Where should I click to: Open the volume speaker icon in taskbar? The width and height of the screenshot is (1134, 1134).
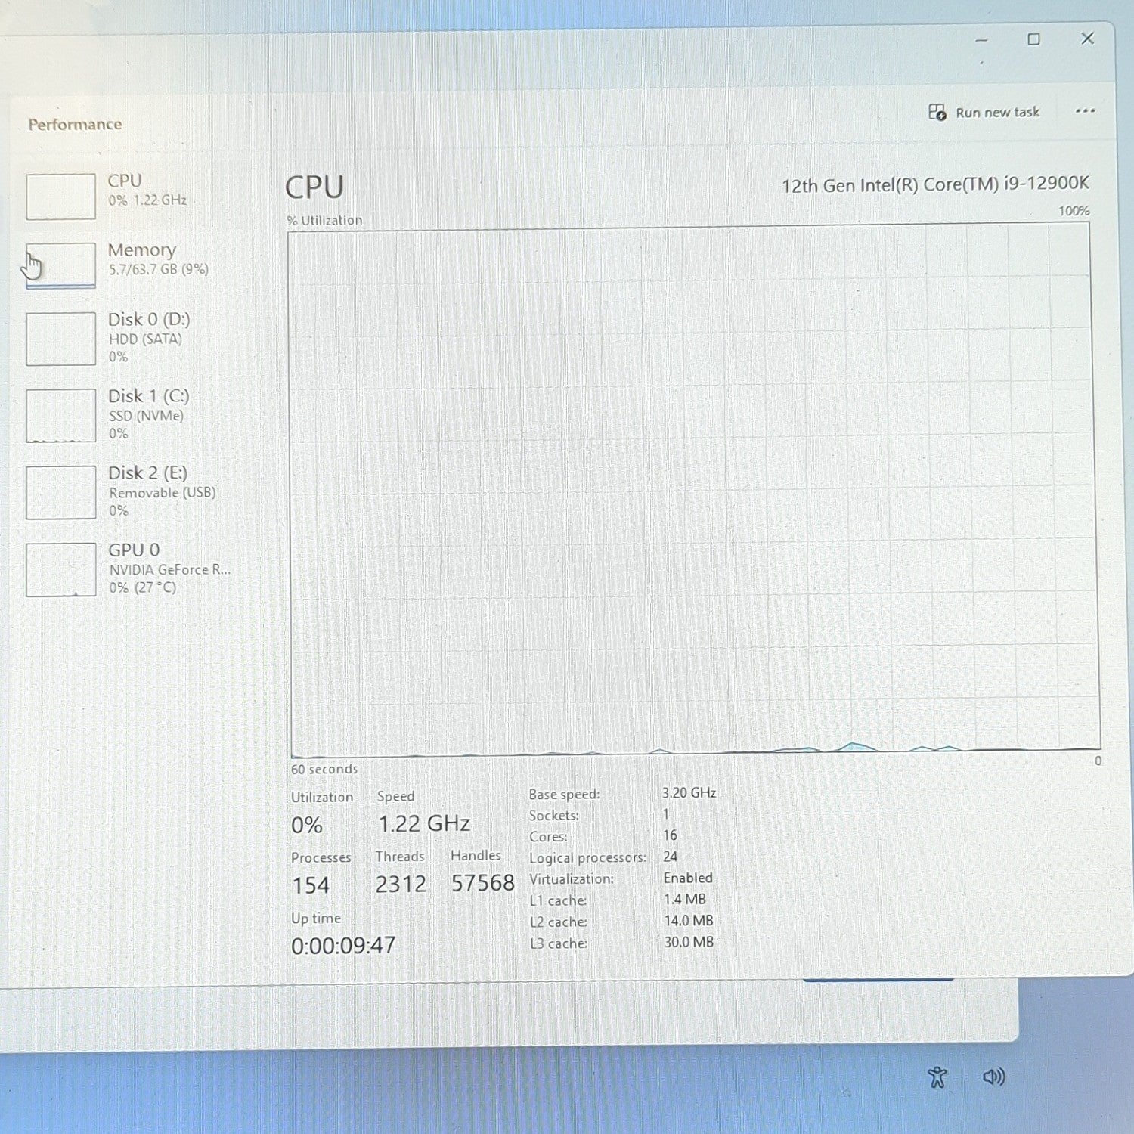(993, 1077)
